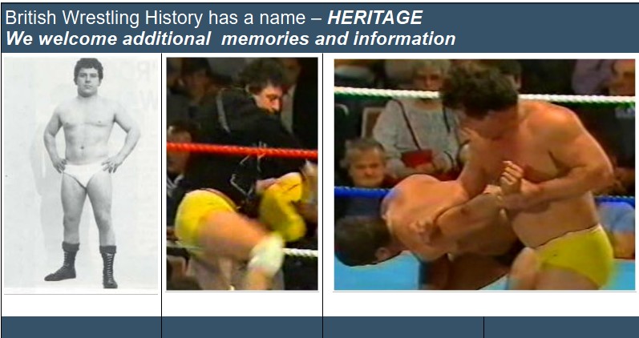
Task: Select the first dark blue footer cell
Action: [81, 328]
